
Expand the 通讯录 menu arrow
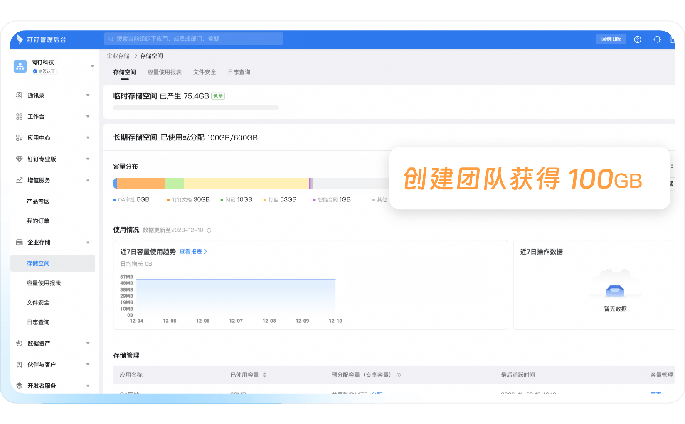coord(88,96)
